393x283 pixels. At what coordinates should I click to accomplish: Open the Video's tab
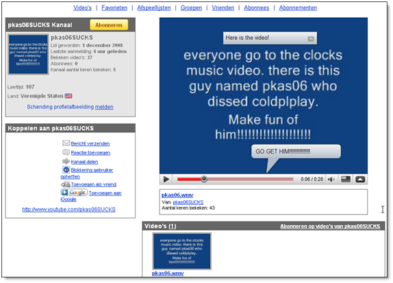(x=82, y=8)
